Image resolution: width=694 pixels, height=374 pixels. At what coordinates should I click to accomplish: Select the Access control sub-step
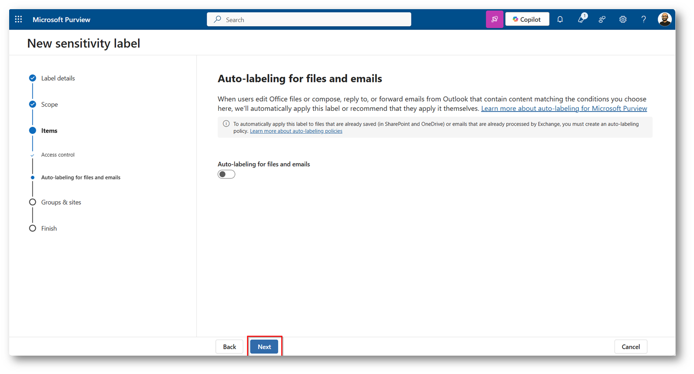pos(58,154)
